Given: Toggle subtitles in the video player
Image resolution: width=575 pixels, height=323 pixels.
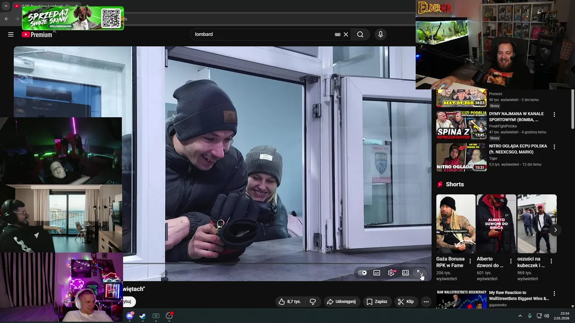Looking at the screenshot, I should [x=377, y=273].
